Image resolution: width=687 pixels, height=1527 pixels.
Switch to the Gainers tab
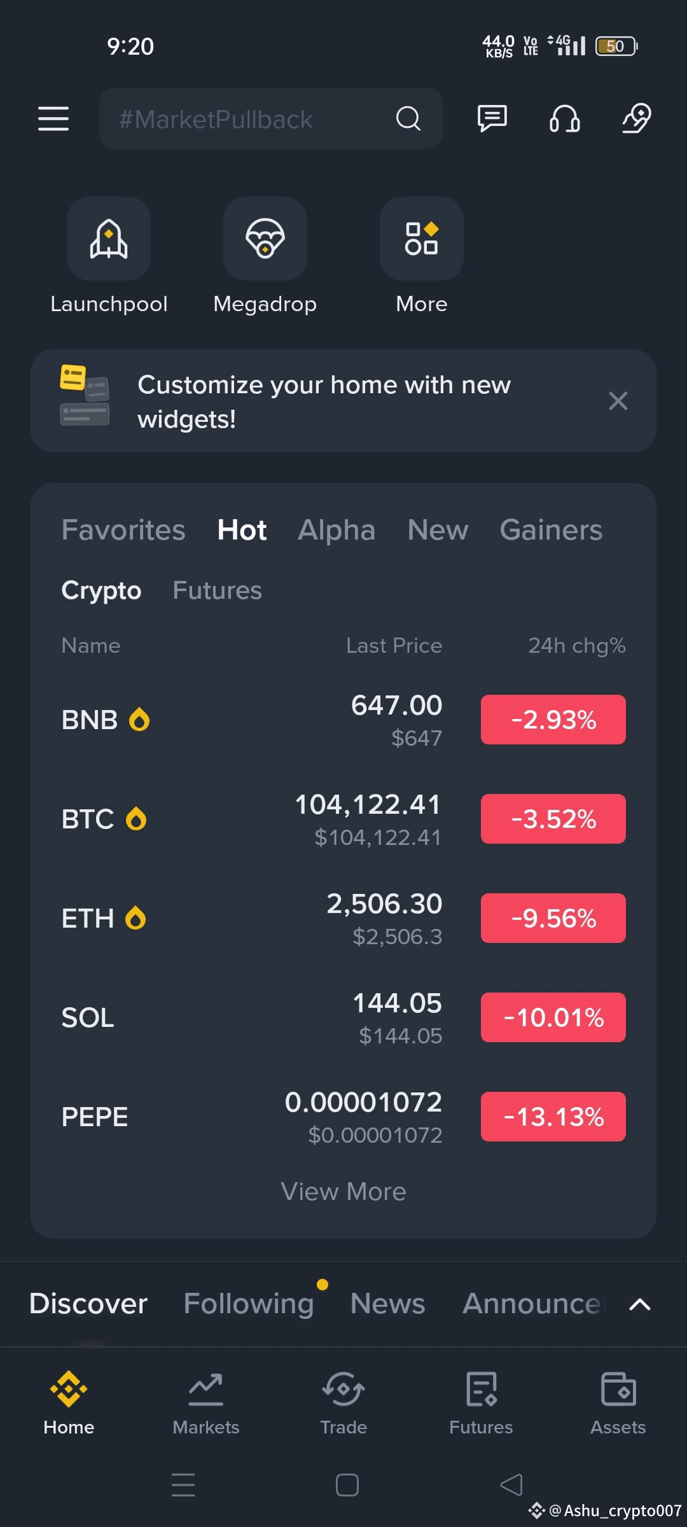[551, 530]
